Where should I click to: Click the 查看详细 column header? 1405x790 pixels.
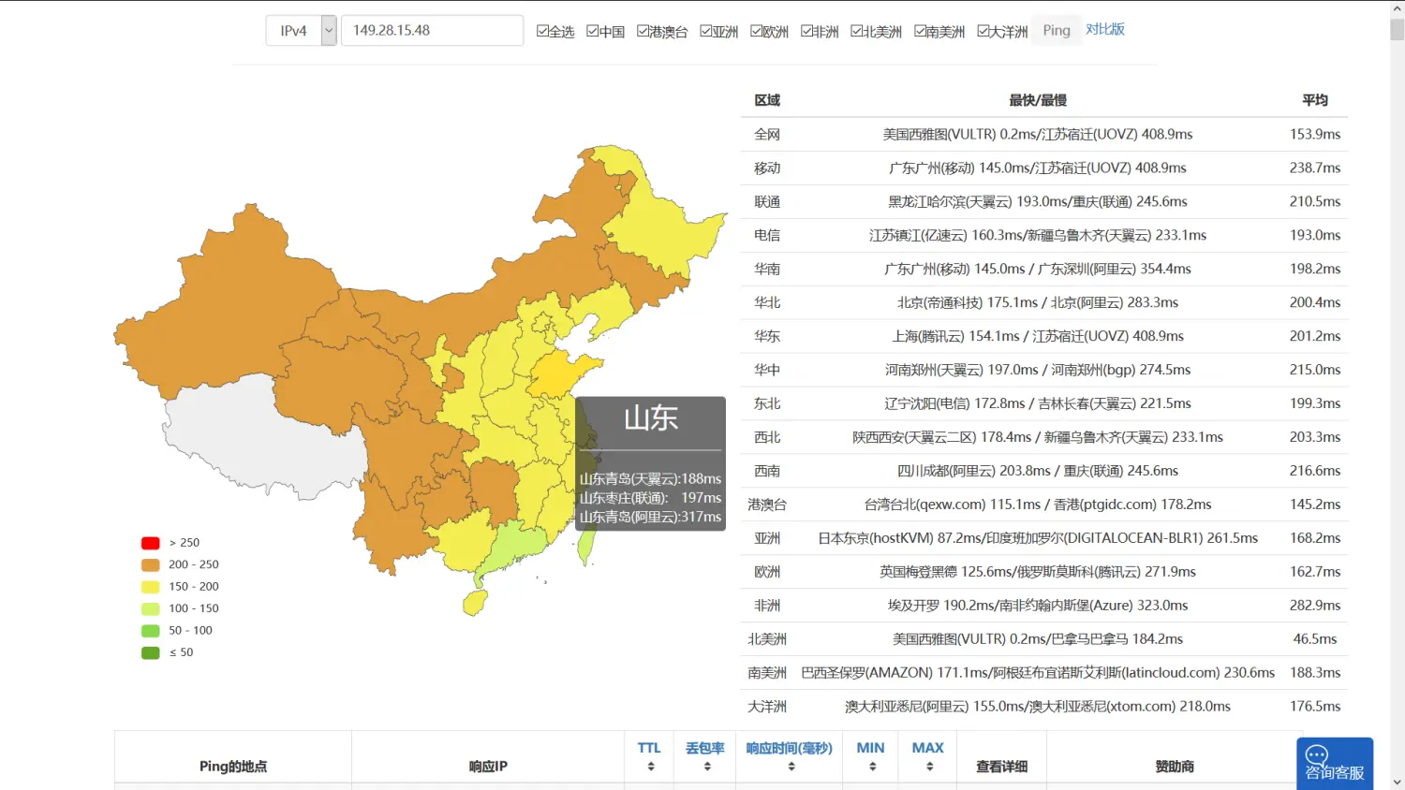click(1001, 767)
